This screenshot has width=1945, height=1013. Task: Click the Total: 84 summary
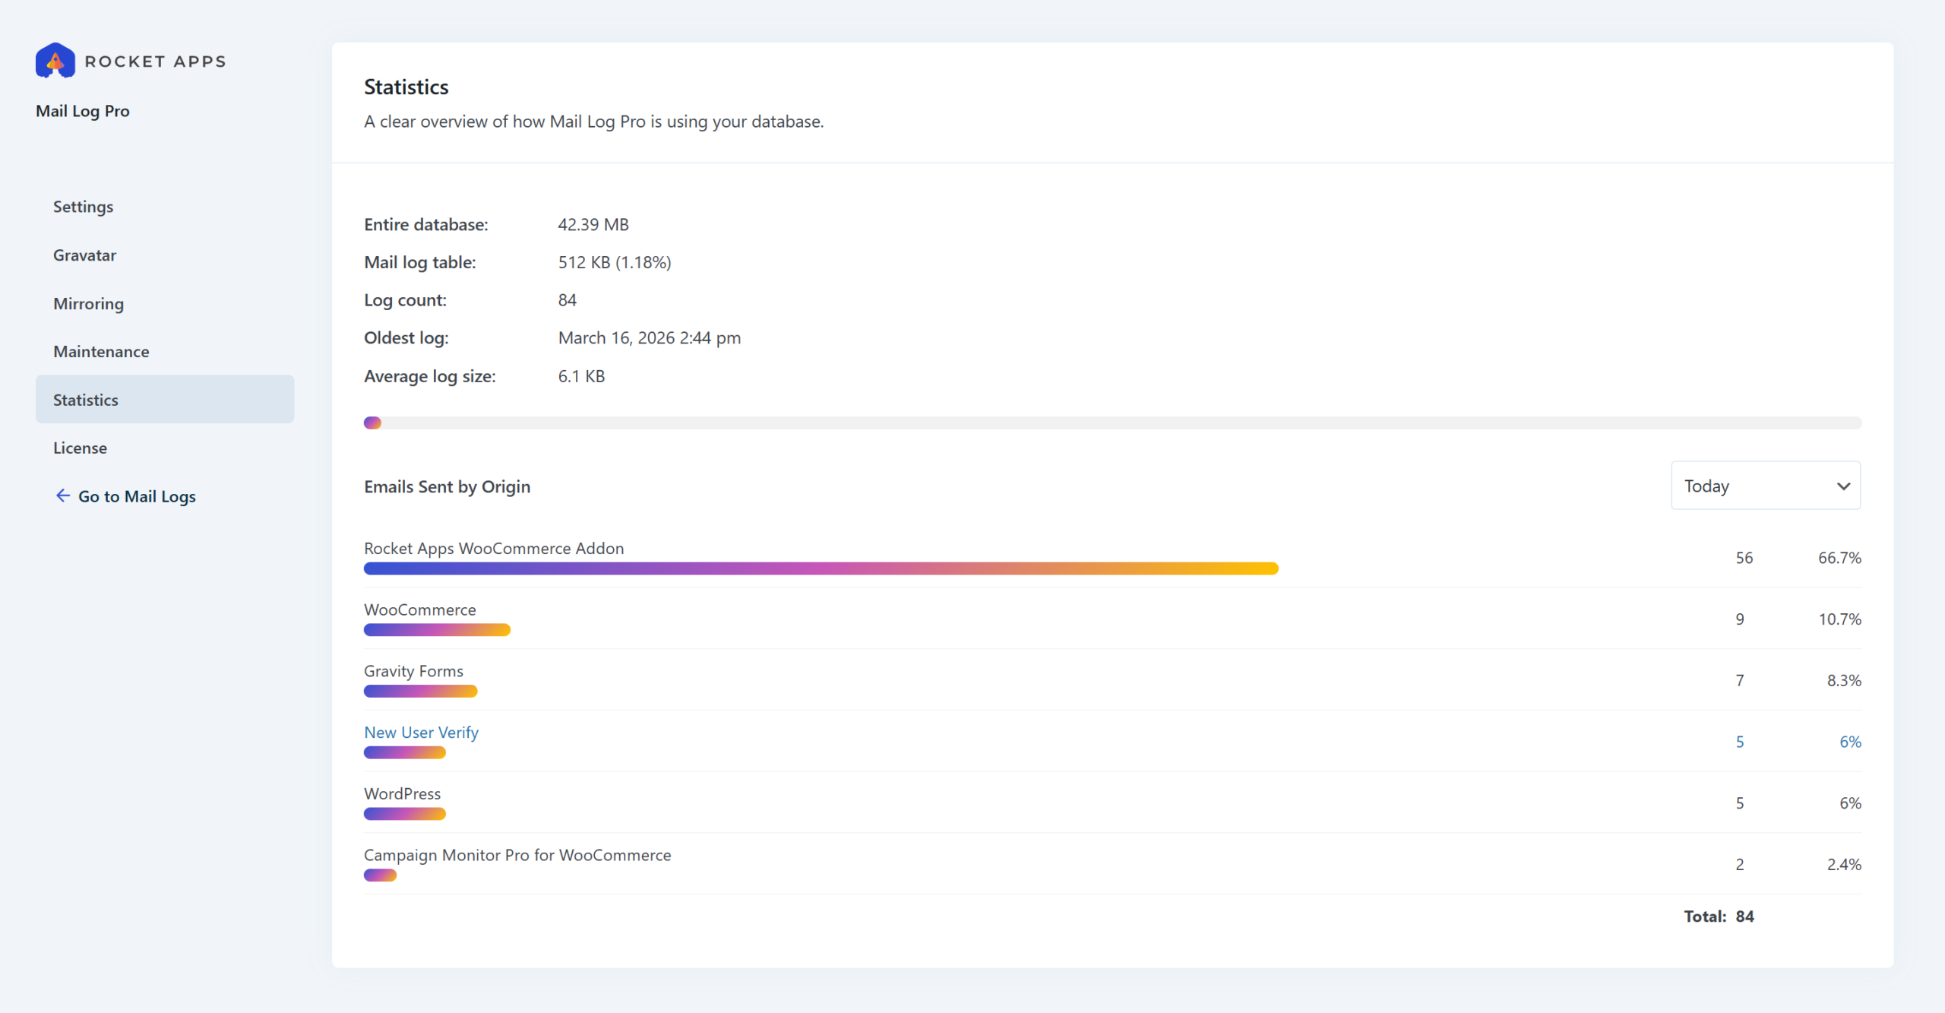click(x=1719, y=916)
